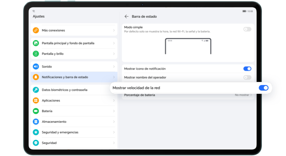Click the Modo simple description text
The width and height of the screenshot is (286, 156).
(167, 32)
